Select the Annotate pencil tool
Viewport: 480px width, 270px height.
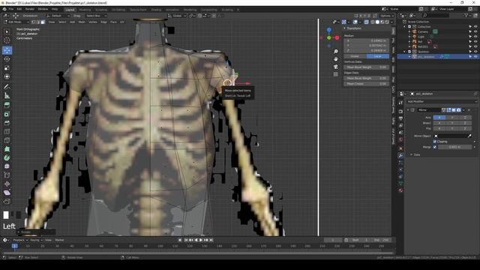point(7,87)
